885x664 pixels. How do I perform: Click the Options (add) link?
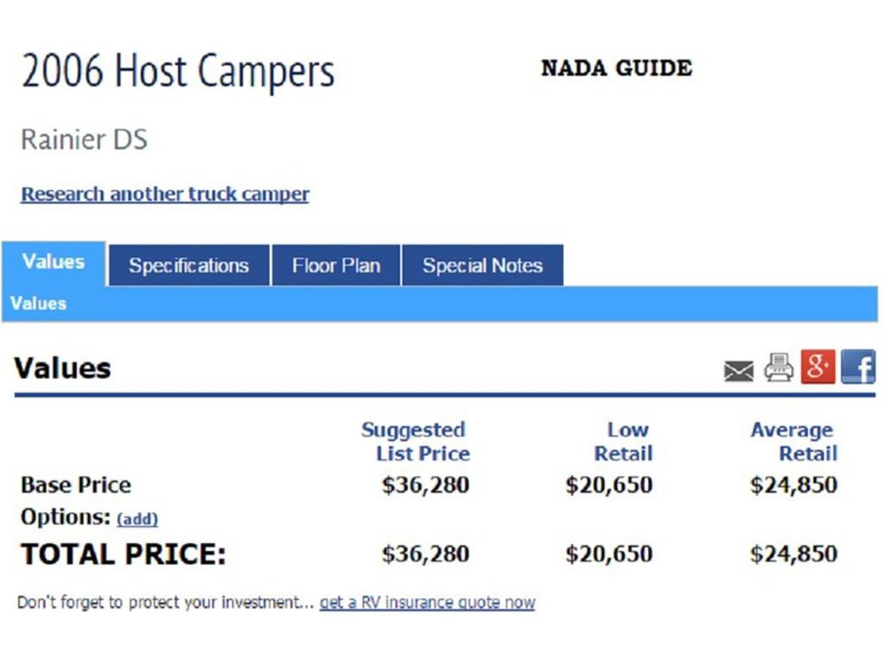137,519
